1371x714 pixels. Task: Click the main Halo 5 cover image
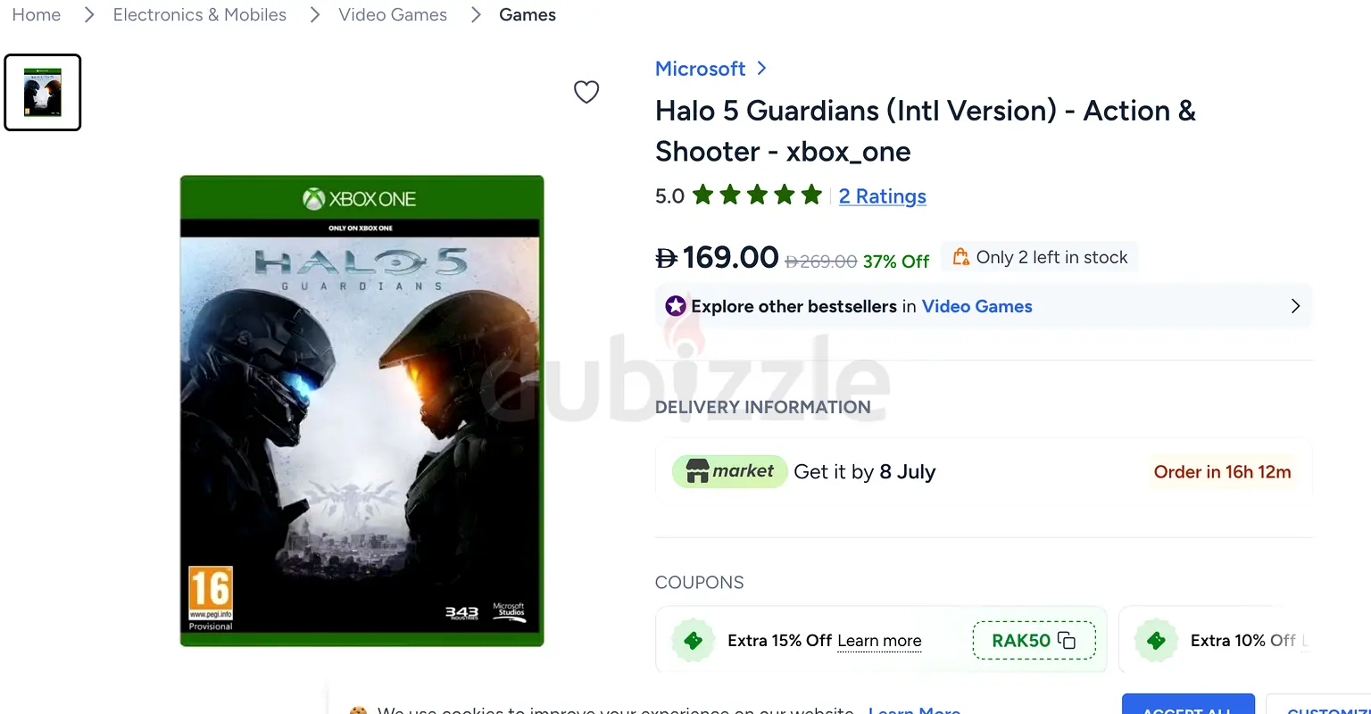pos(361,411)
